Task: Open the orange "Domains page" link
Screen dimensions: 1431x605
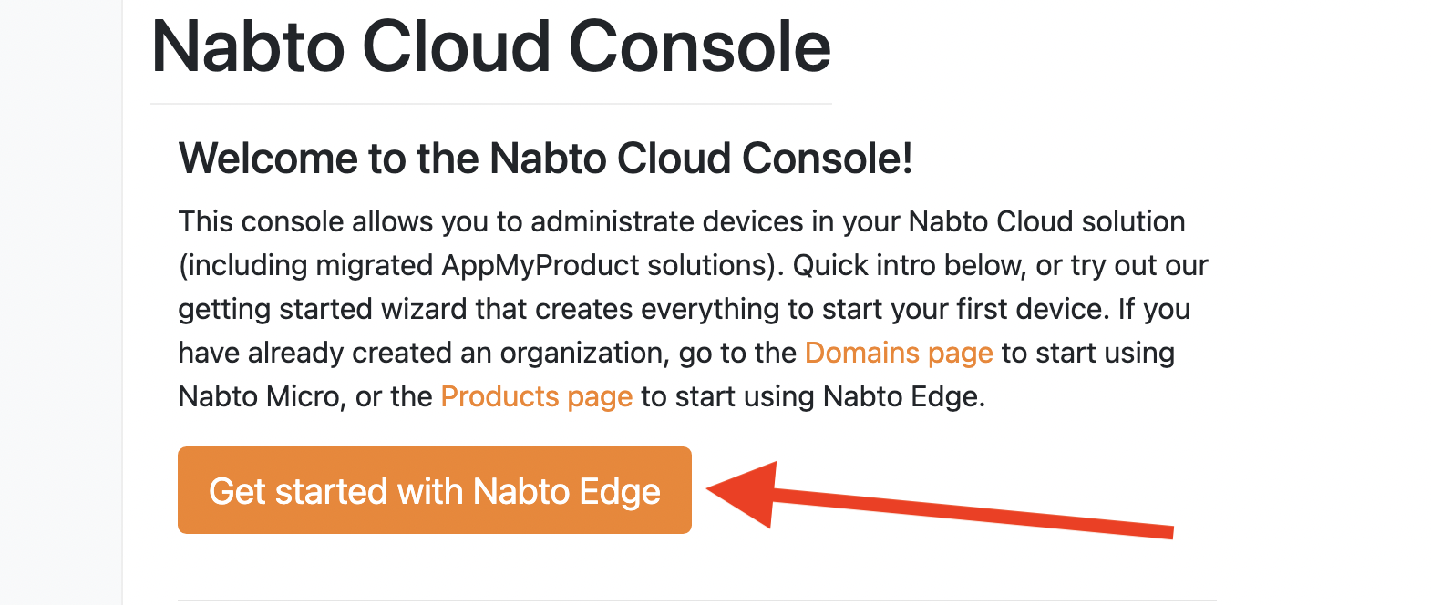Action: 899,353
